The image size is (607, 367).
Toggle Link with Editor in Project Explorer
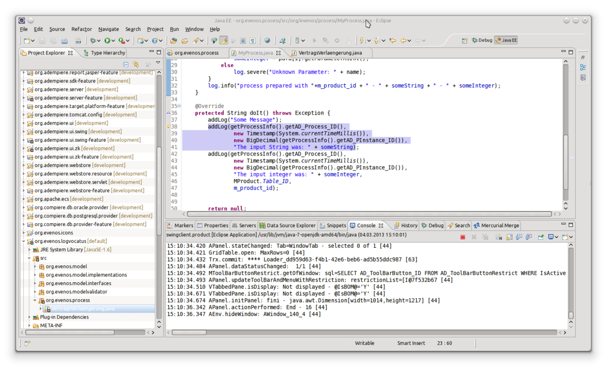pyautogui.click(x=136, y=64)
